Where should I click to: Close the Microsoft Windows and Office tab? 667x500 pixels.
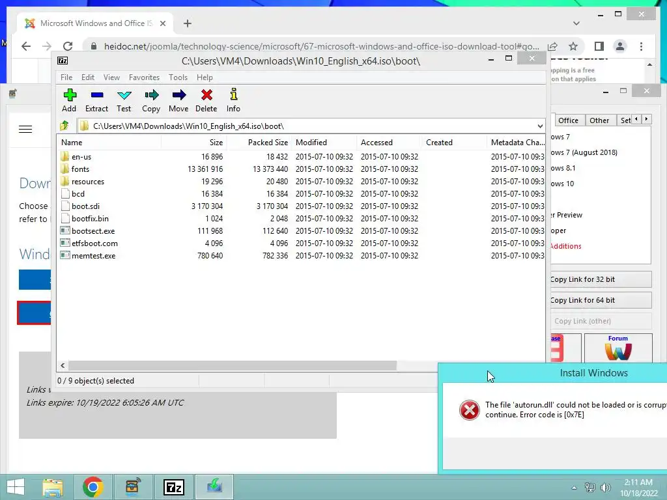pyautogui.click(x=162, y=23)
